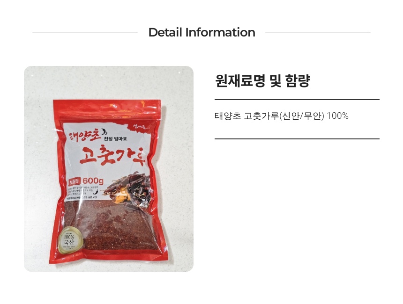Click the gold "100% 국산" badge on package
The image size is (403, 304).
(70, 240)
